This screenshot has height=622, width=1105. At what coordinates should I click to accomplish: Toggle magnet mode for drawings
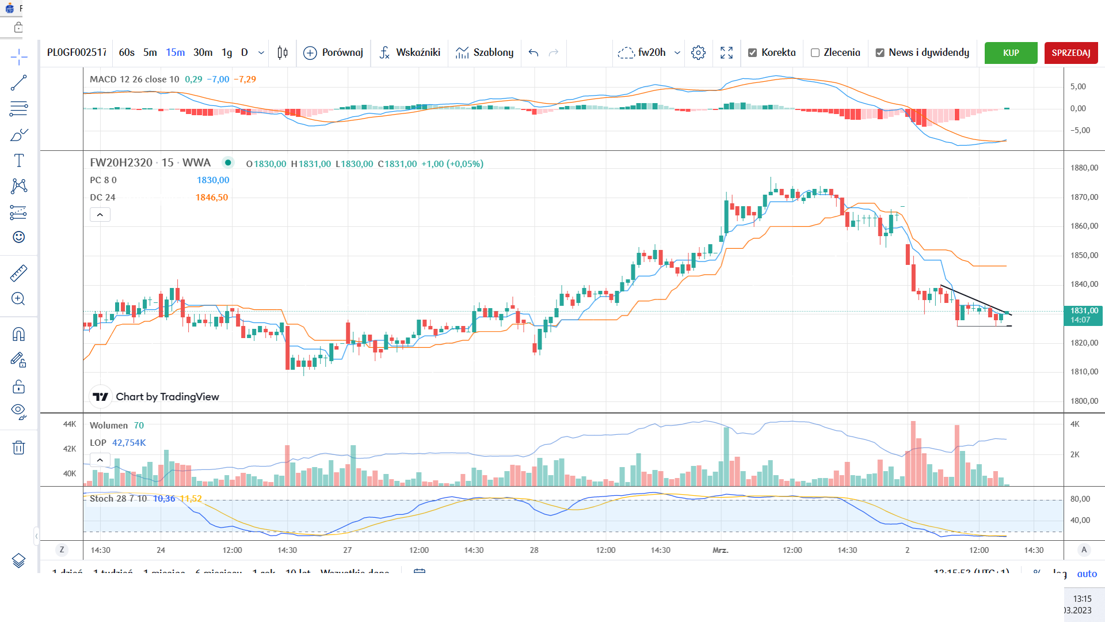[18, 335]
